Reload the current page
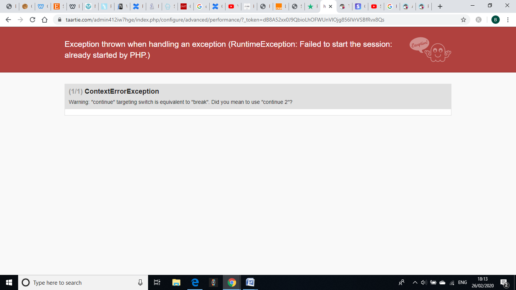Image resolution: width=516 pixels, height=290 pixels. pos(32,20)
